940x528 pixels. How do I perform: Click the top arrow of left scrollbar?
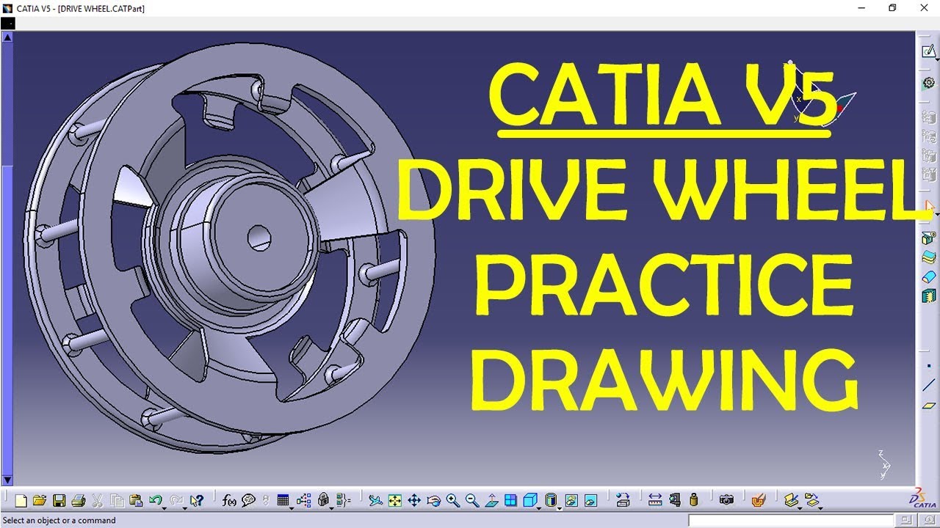click(8, 36)
